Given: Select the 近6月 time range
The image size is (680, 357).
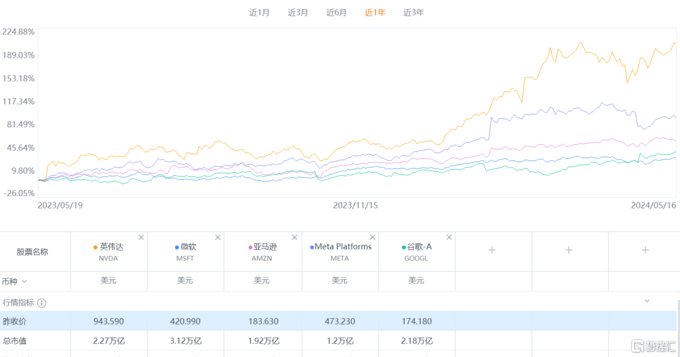Looking at the screenshot, I should point(336,12).
